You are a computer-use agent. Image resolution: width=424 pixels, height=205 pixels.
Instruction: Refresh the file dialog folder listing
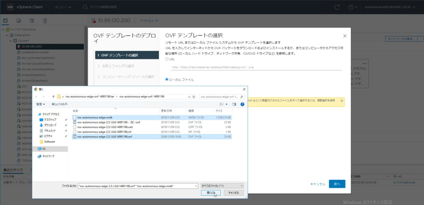point(194,97)
